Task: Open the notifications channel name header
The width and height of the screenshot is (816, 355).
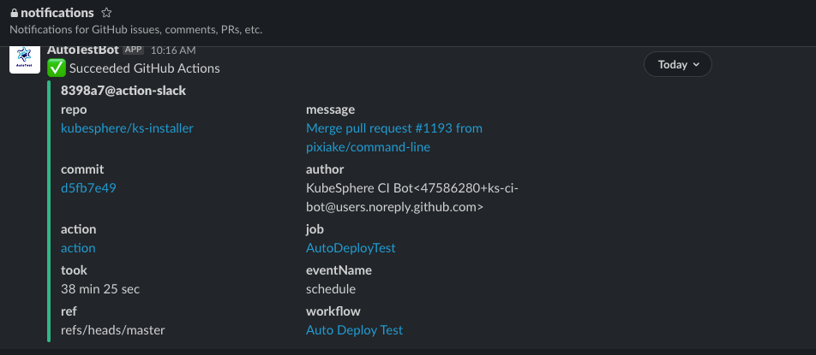Action: point(57,13)
